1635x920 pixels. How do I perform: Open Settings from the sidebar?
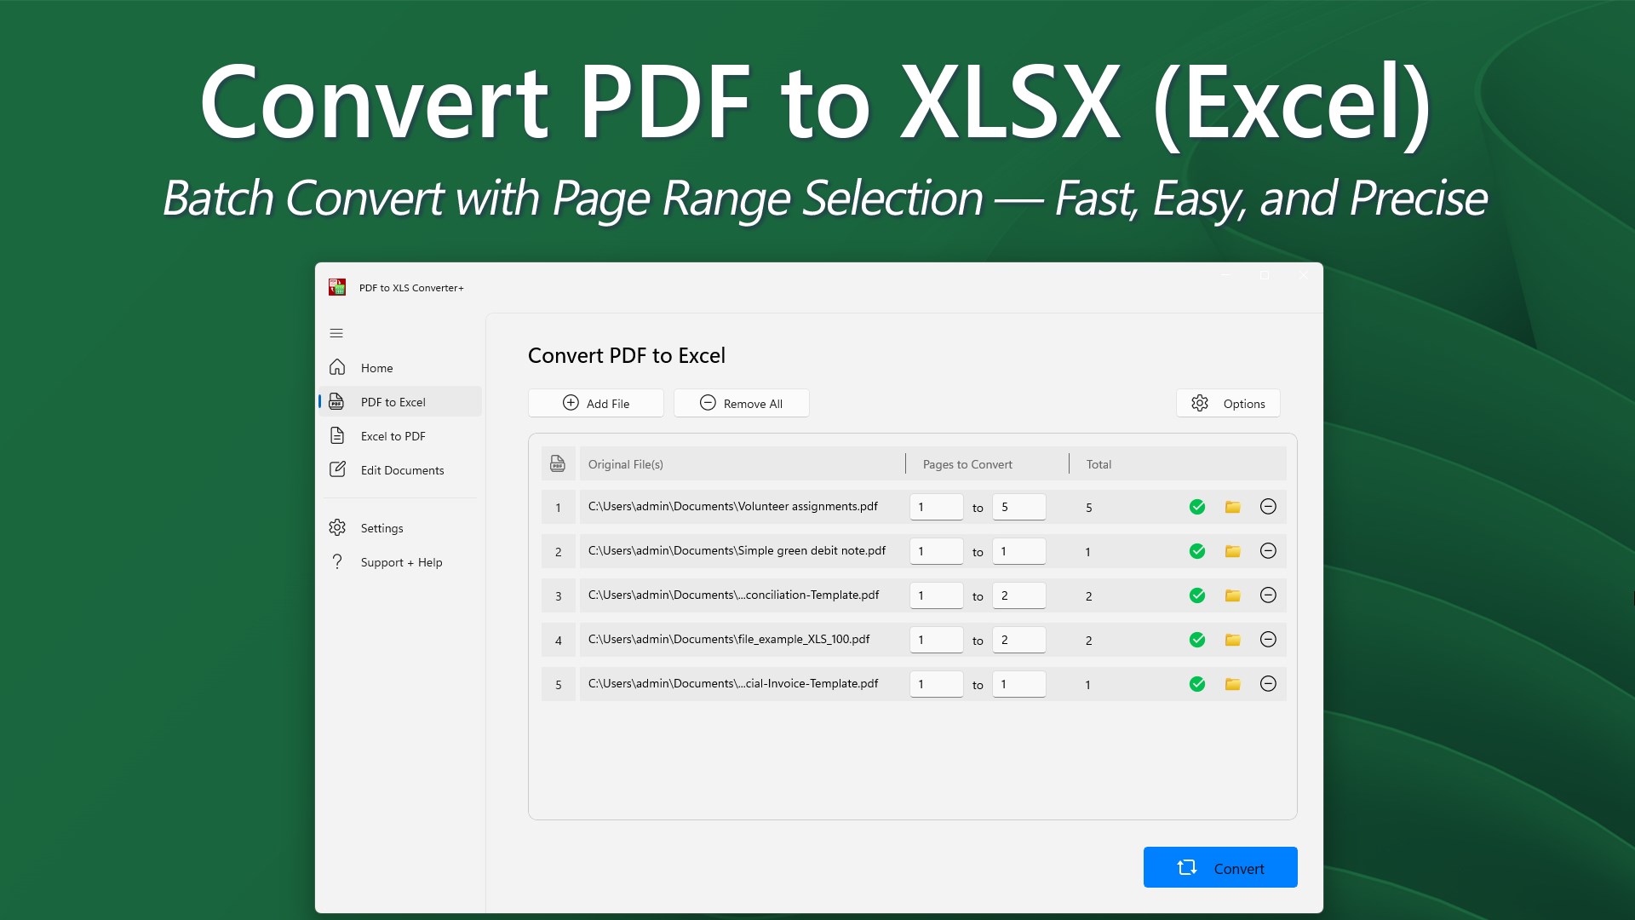click(400, 528)
